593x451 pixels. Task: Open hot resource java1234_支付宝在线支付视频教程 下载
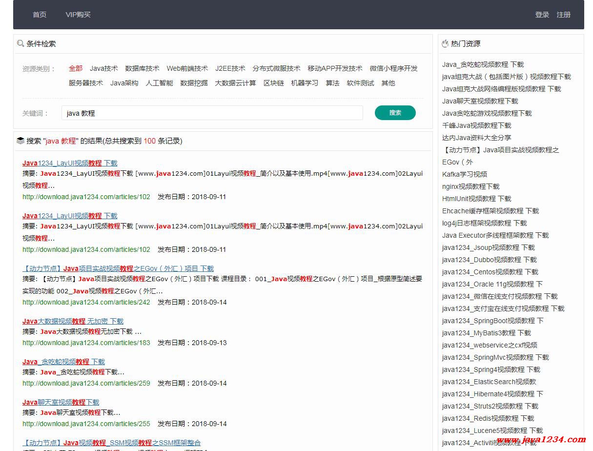coord(503,308)
